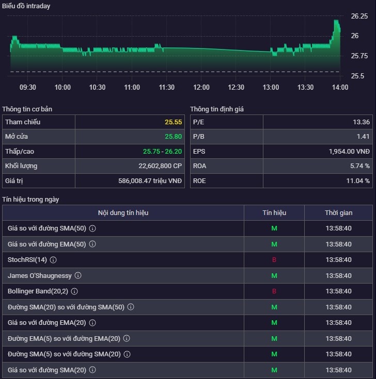Screen dimensions: 376x379
Task: Click the green M signal for James O'Shaugnessy
Action: [x=274, y=275]
